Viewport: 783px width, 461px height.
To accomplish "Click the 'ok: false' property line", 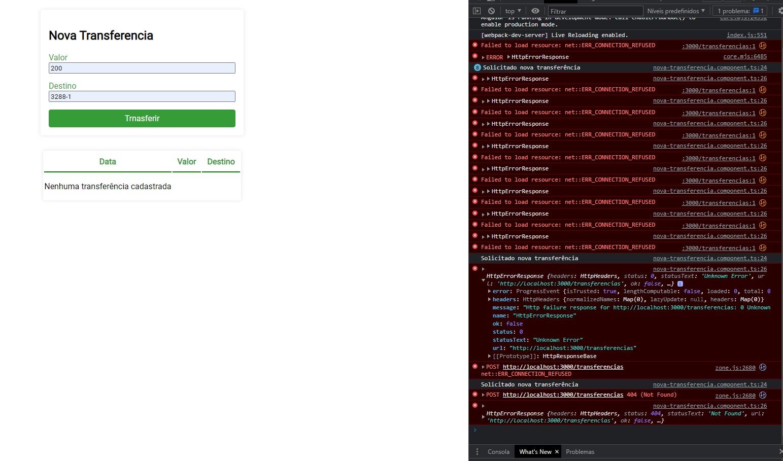I will (507, 324).
